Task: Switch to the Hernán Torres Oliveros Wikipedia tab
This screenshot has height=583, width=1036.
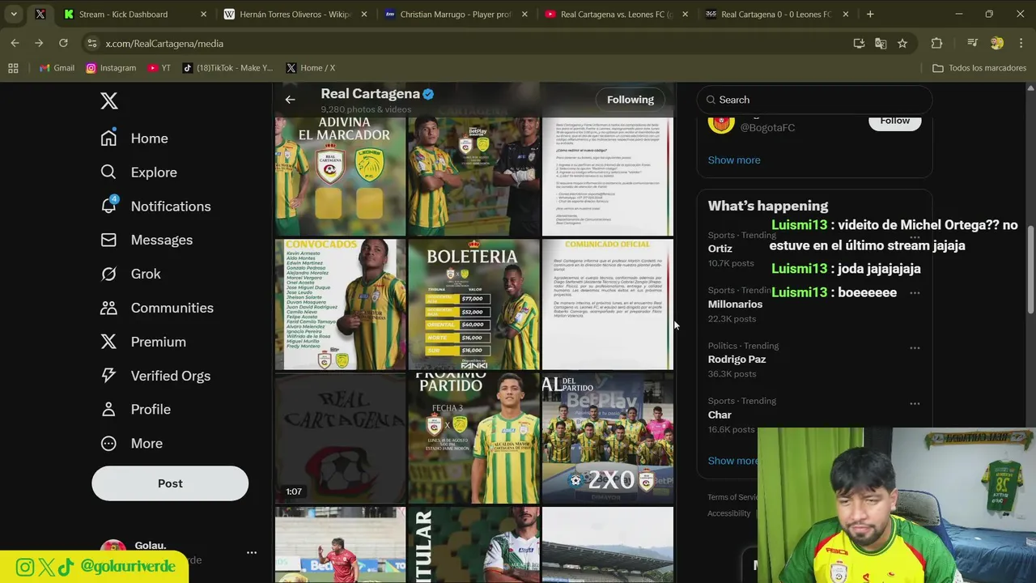Action: pos(295,14)
